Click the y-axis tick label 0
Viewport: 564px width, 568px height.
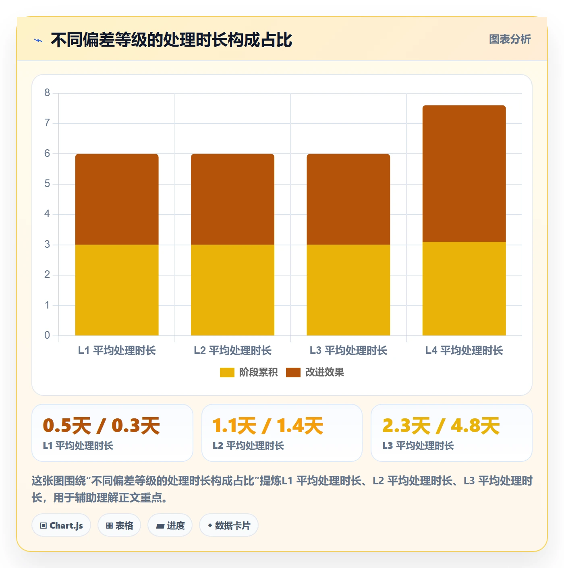tap(47, 335)
